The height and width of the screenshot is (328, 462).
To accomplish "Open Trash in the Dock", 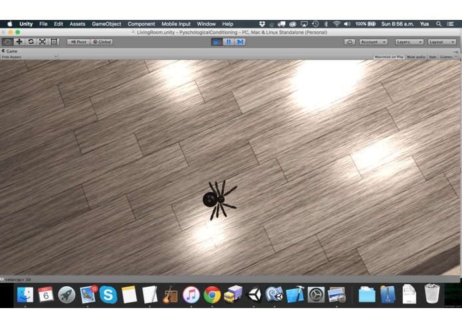I will point(432,294).
